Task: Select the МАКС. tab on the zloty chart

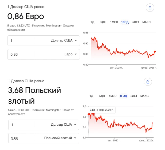Action: pyautogui.click(x=145, y=96)
